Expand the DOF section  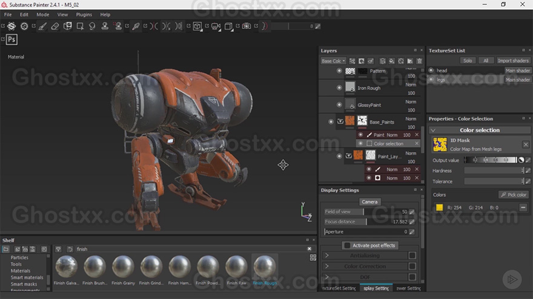point(326,277)
